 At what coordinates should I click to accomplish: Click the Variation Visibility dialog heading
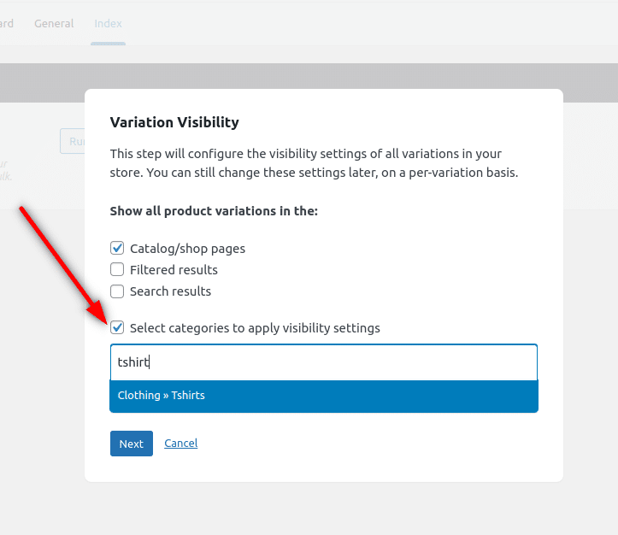[174, 122]
